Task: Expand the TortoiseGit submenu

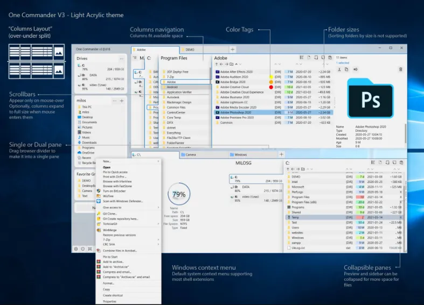Action: point(158,224)
